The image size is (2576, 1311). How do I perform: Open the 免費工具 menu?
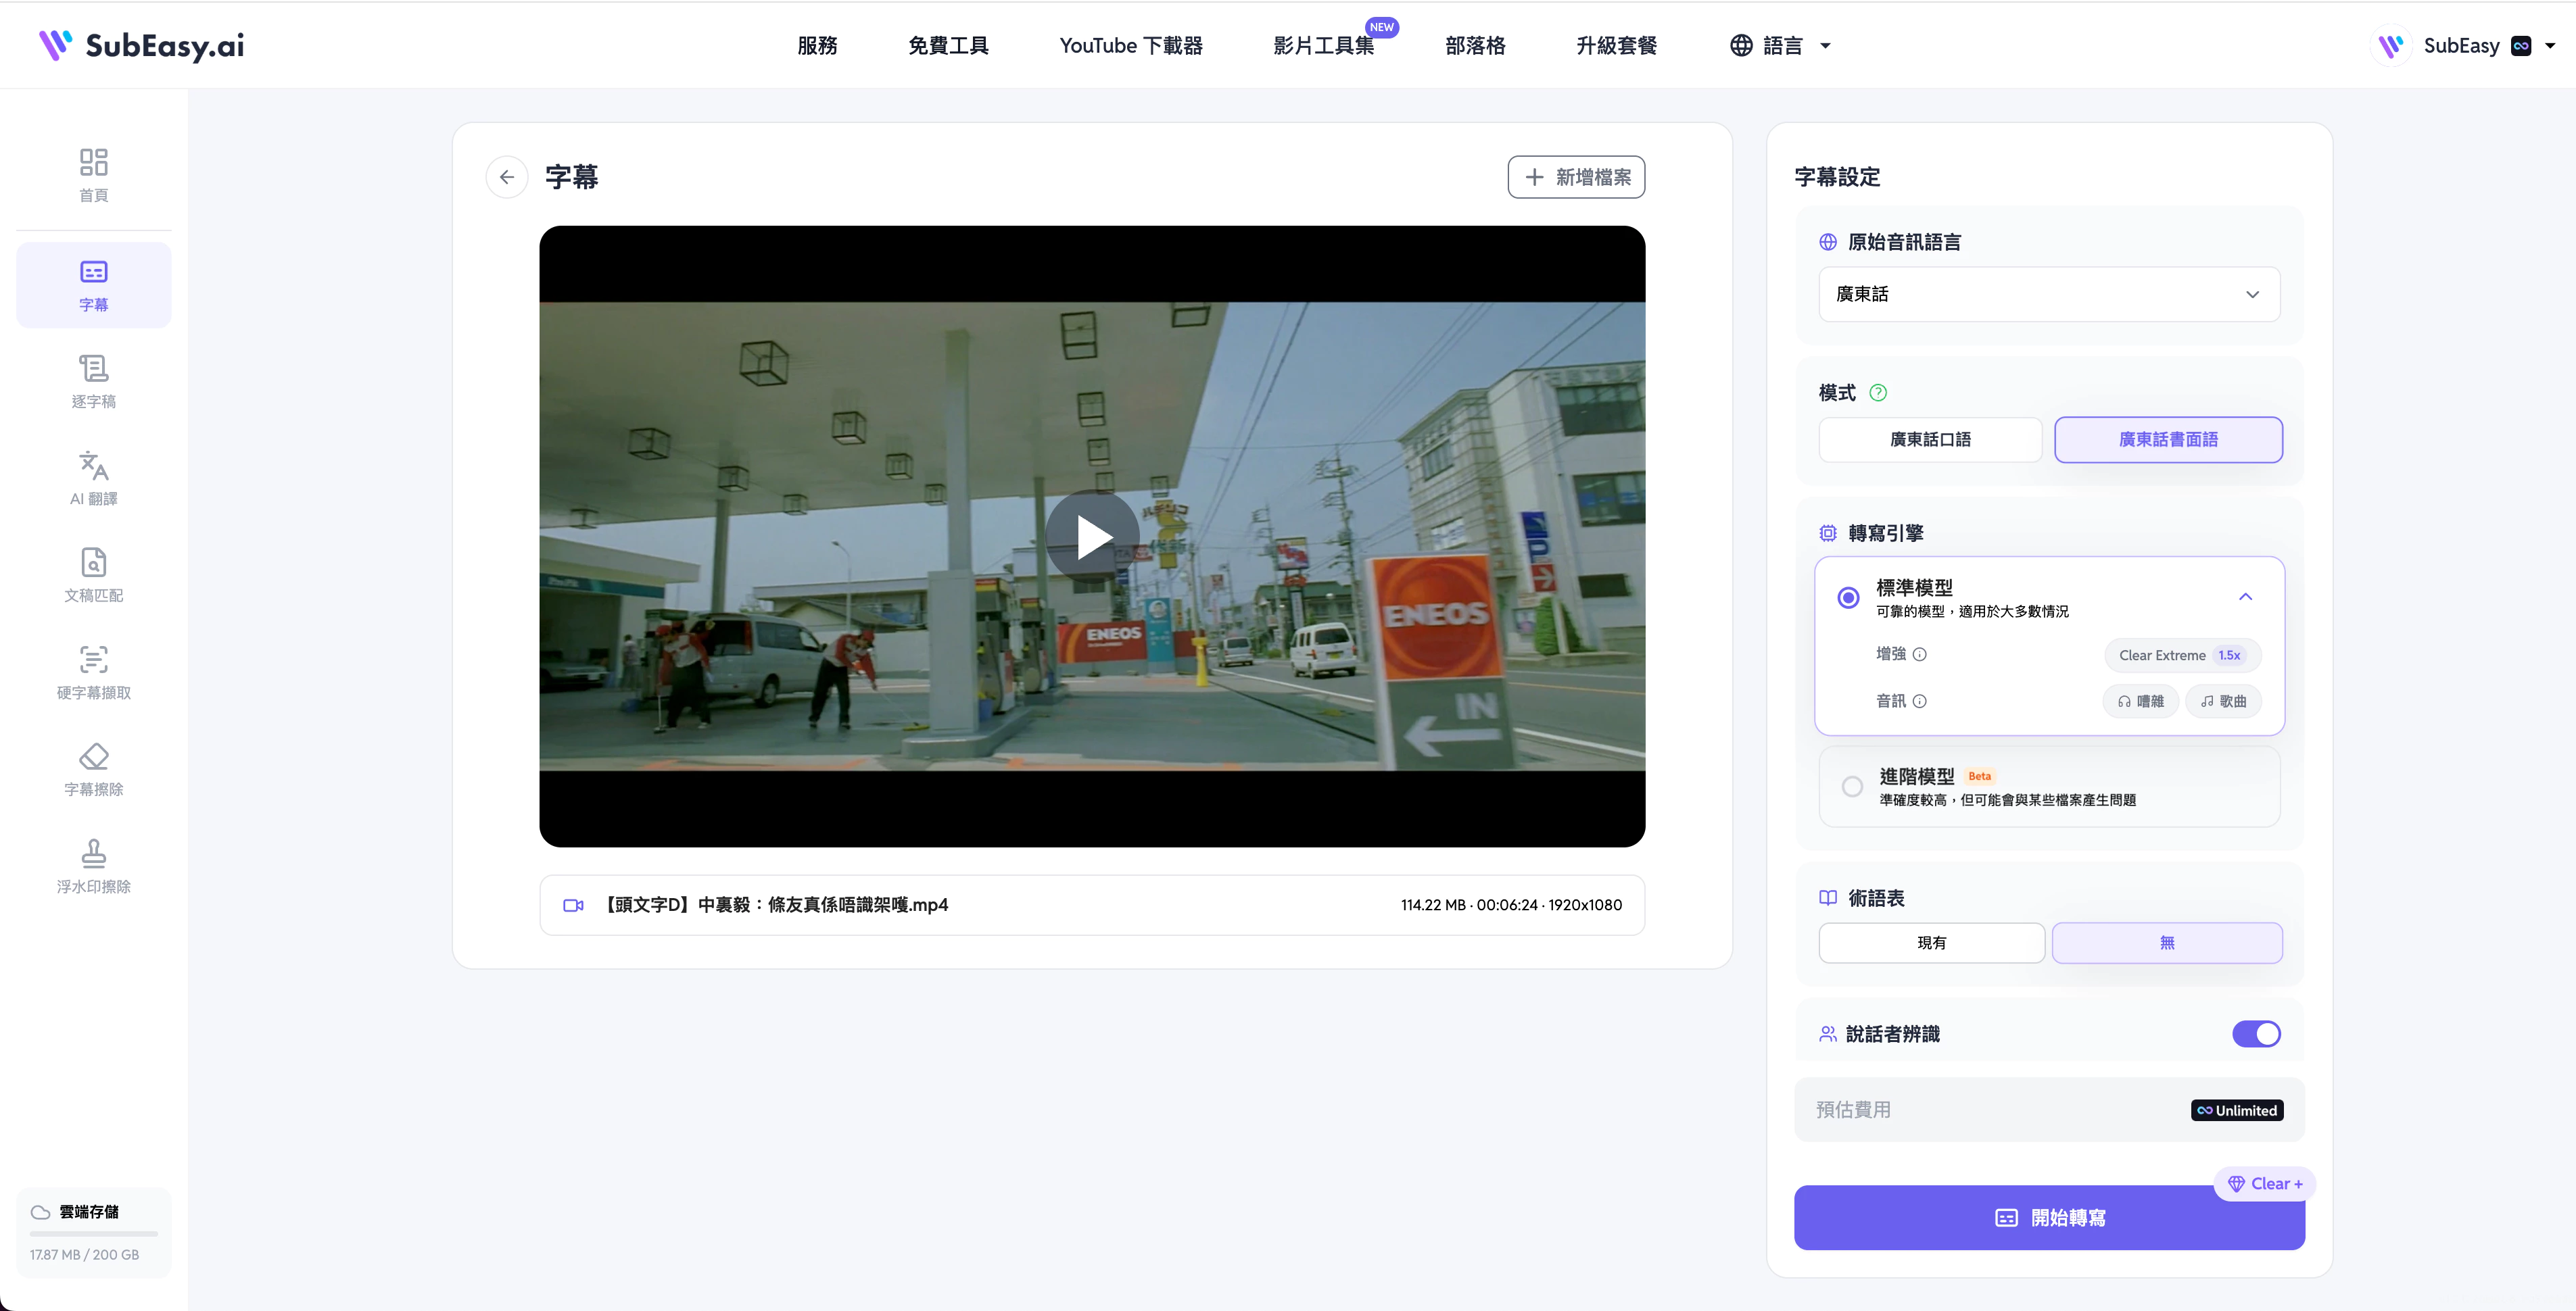[948, 46]
